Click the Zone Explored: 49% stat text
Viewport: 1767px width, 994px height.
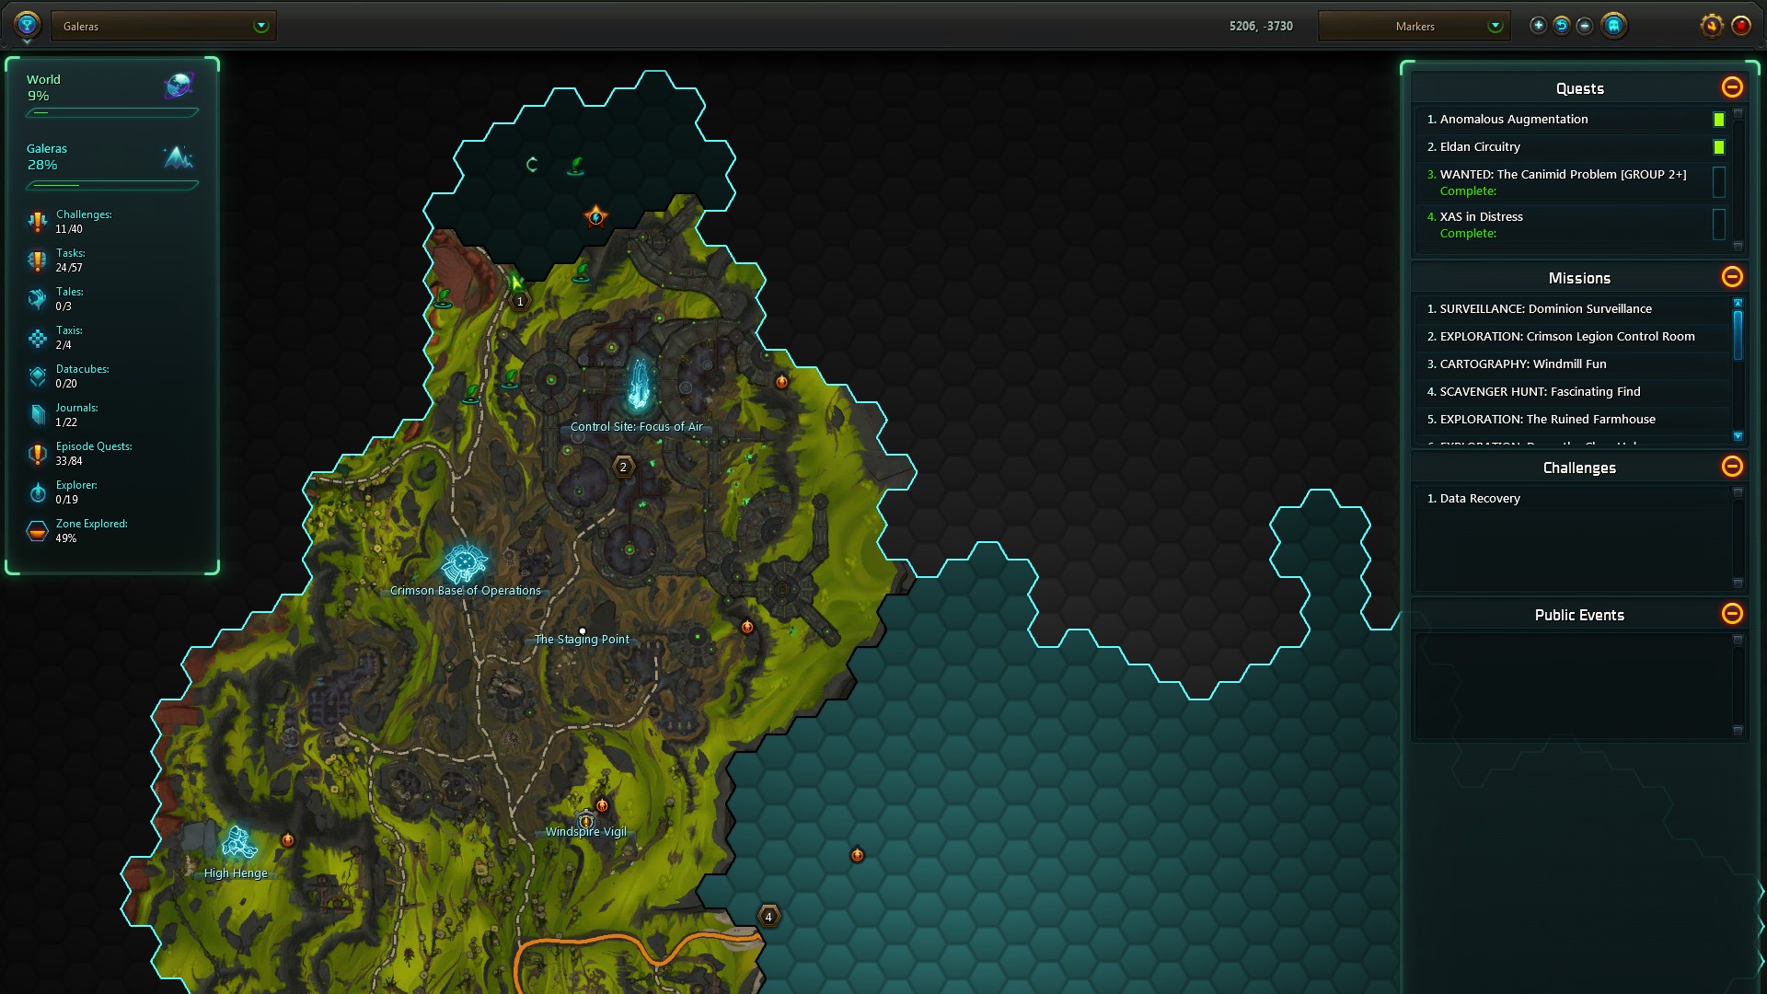91,531
